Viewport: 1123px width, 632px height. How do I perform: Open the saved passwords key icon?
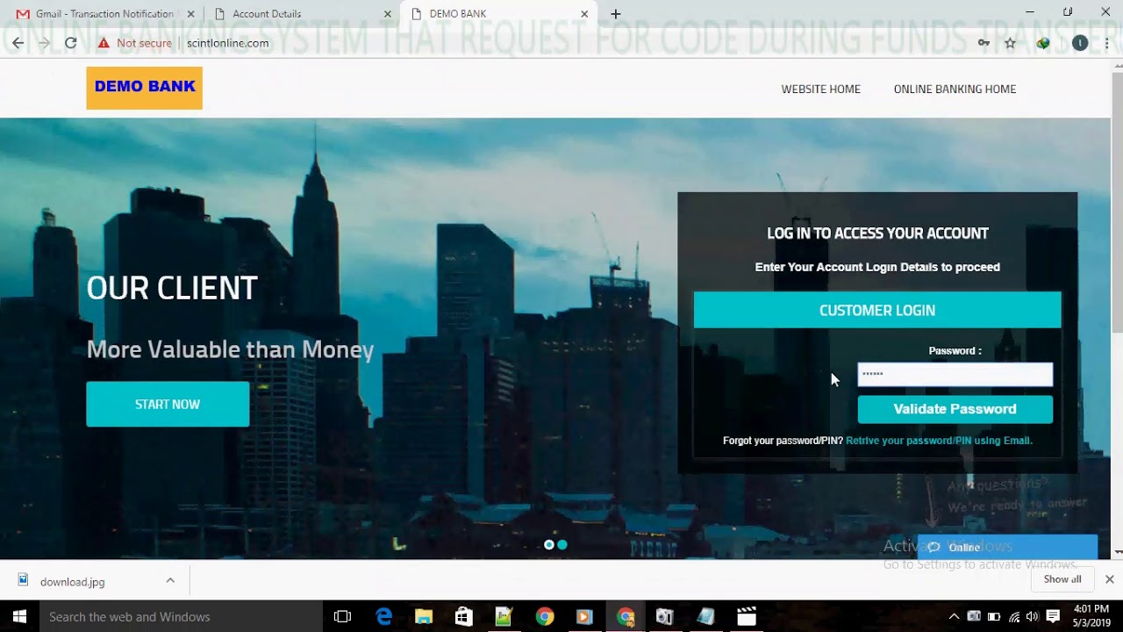click(x=984, y=43)
